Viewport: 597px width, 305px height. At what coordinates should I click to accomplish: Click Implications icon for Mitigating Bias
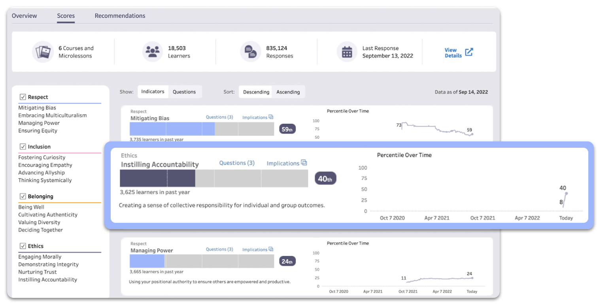click(271, 117)
